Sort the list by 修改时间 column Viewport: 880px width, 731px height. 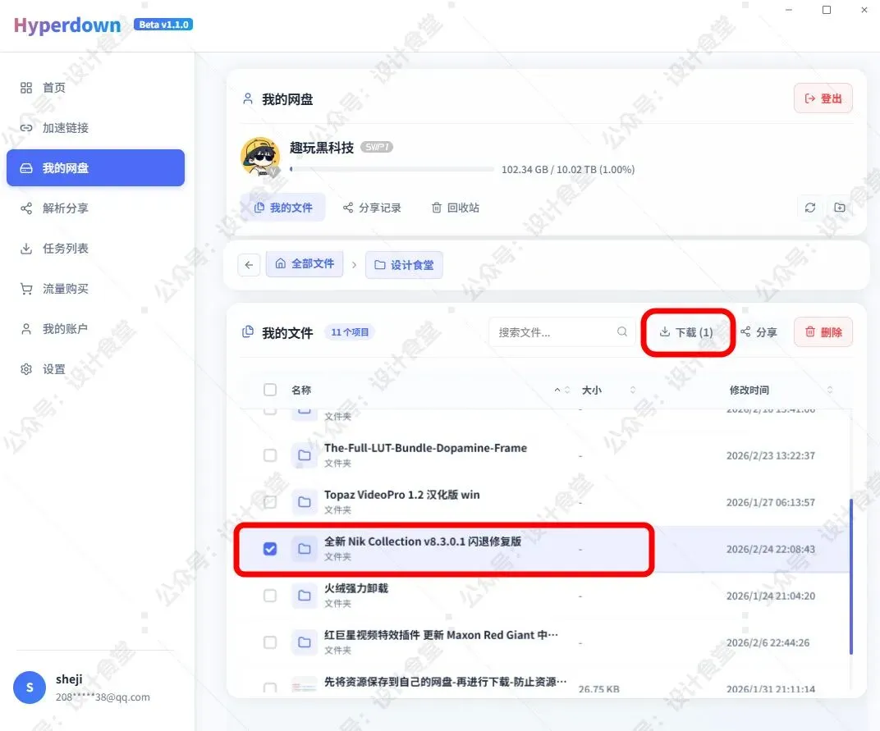pos(749,390)
